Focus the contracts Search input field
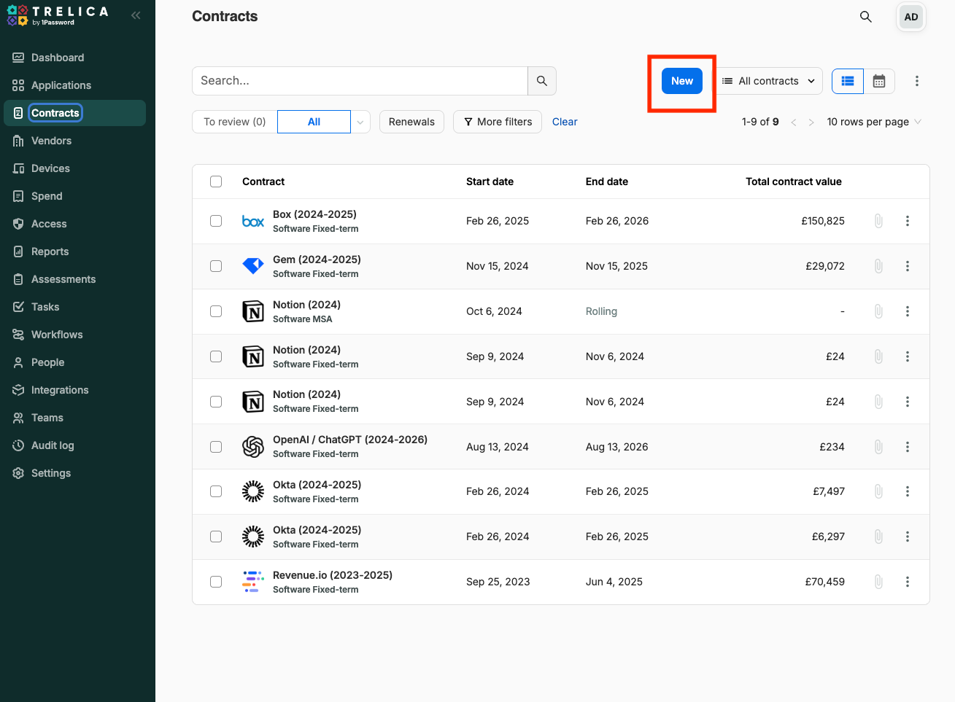Screen dimensions: 955x702 click(x=360, y=81)
